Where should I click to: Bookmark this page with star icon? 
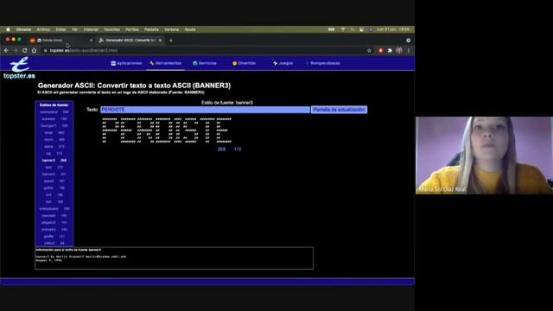pos(369,50)
